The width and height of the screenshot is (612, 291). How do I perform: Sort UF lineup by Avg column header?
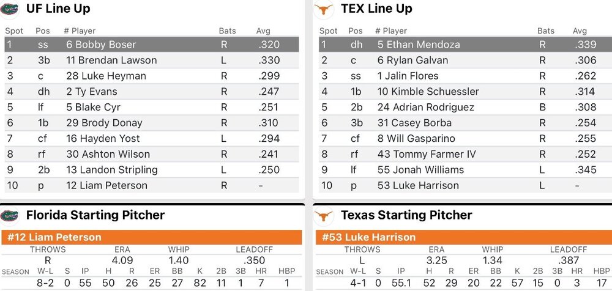tap(263, 31)
